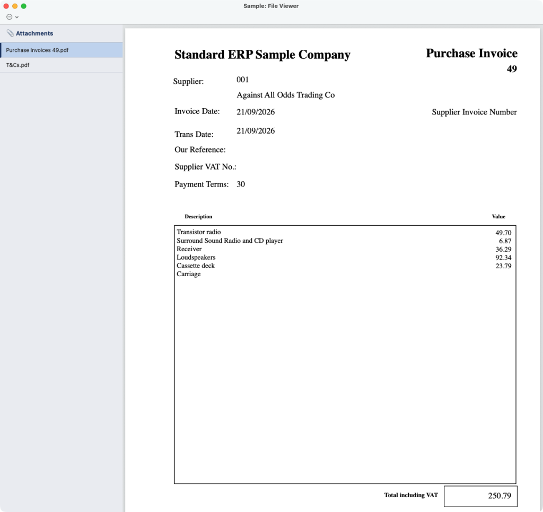Click the Receiver line item
The width and height of the screenshot is (543, 512).
point(189,249)
